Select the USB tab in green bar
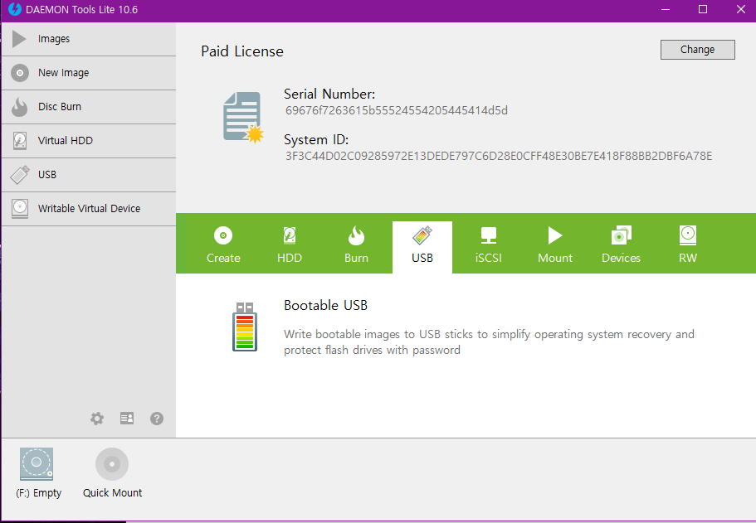 422,247
